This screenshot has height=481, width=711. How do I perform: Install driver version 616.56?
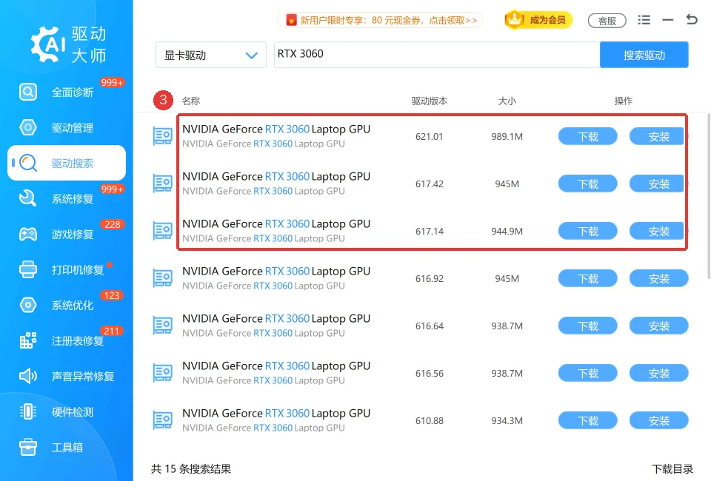coord(659,373)
